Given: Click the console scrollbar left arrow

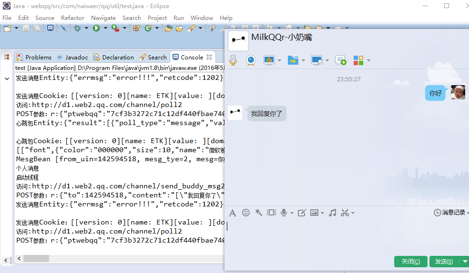Looking at the screenshot, I should click(x=19, y=258).
